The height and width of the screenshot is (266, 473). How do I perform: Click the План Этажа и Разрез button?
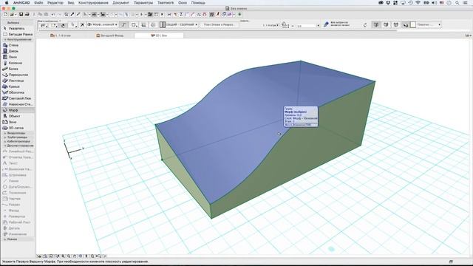pyautogui.click(x=220, y=24)
